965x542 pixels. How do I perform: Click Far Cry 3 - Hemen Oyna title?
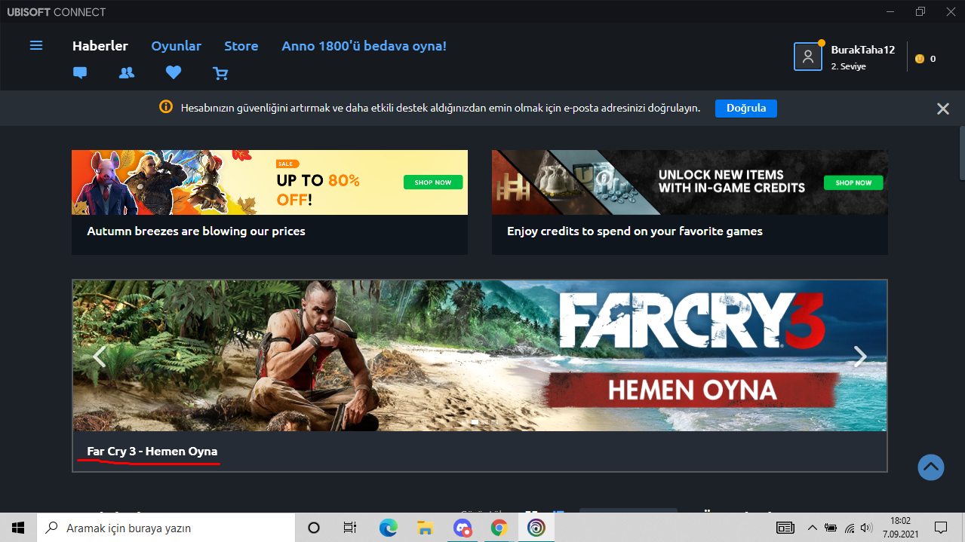152,452
